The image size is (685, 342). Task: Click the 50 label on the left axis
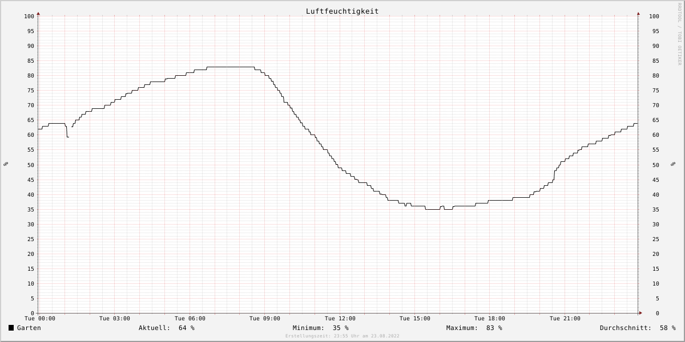tap(31, 165)
